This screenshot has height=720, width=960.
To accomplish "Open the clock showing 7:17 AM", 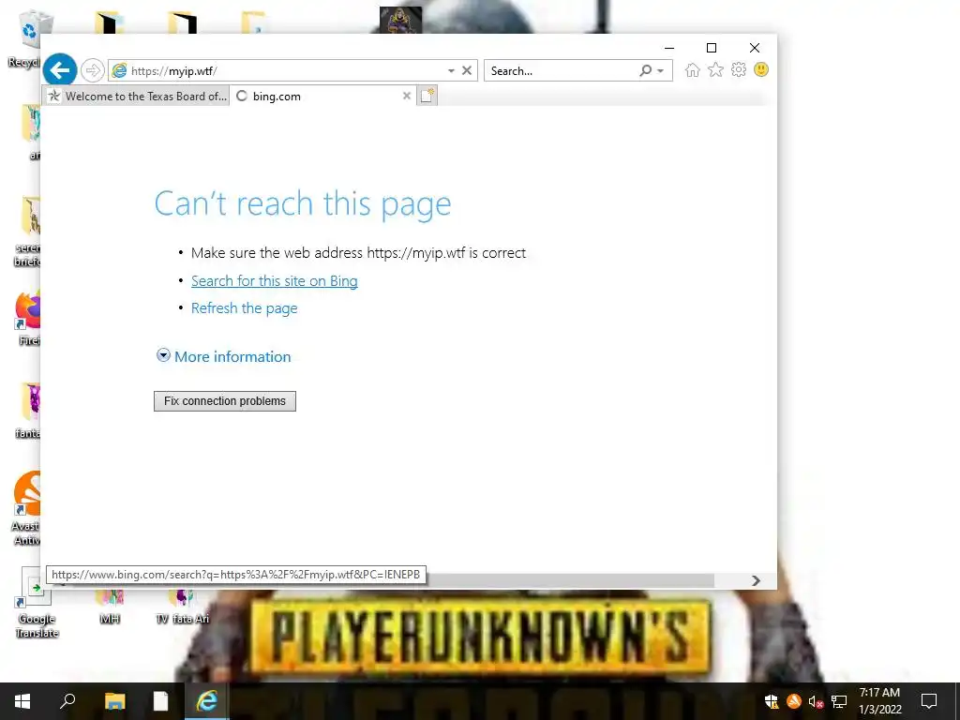I will pyautogui.click(x=879, y=701).
